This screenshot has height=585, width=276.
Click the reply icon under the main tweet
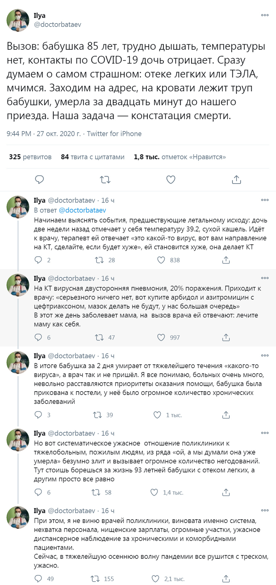tap(39, 179)
